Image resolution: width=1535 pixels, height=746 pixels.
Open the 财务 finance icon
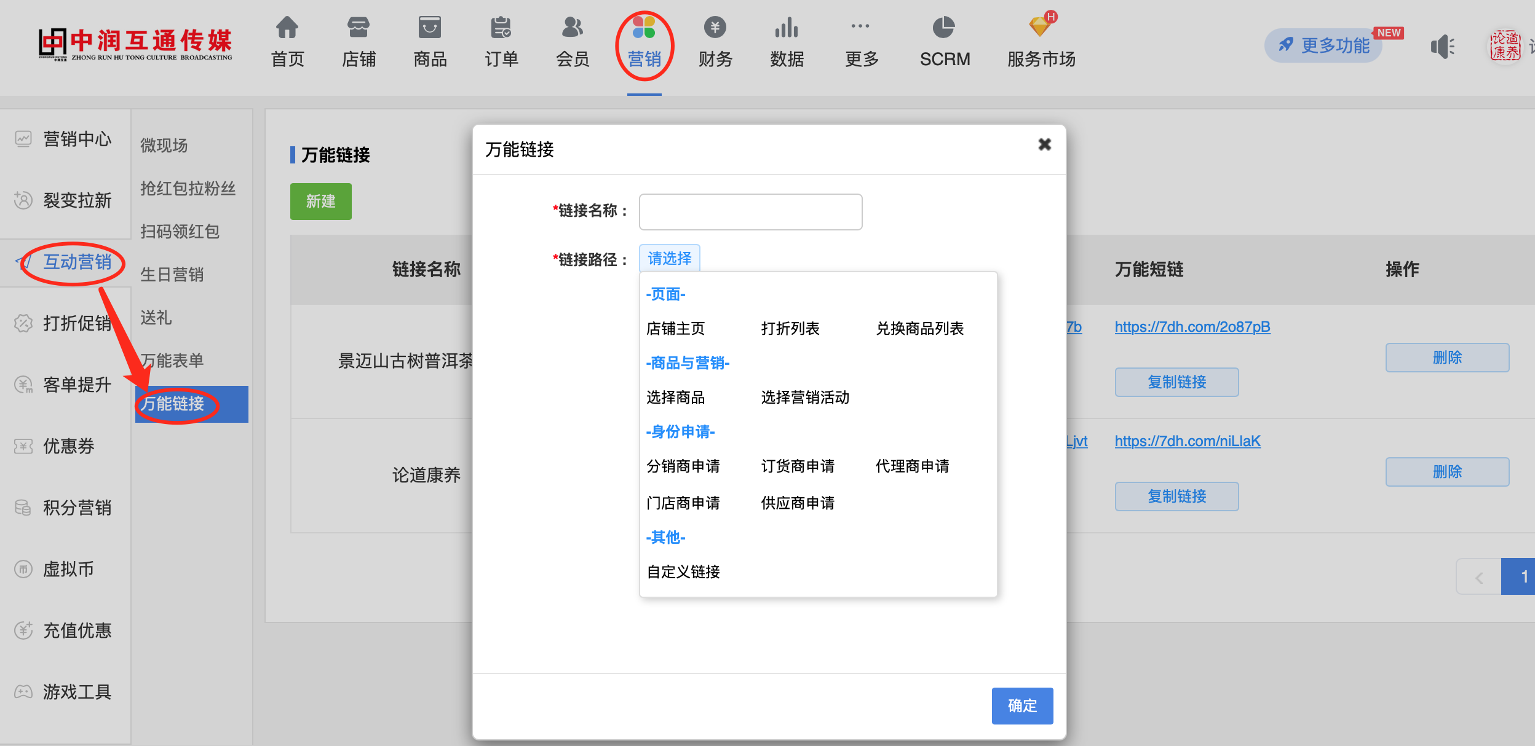click(x=715, y=28)
